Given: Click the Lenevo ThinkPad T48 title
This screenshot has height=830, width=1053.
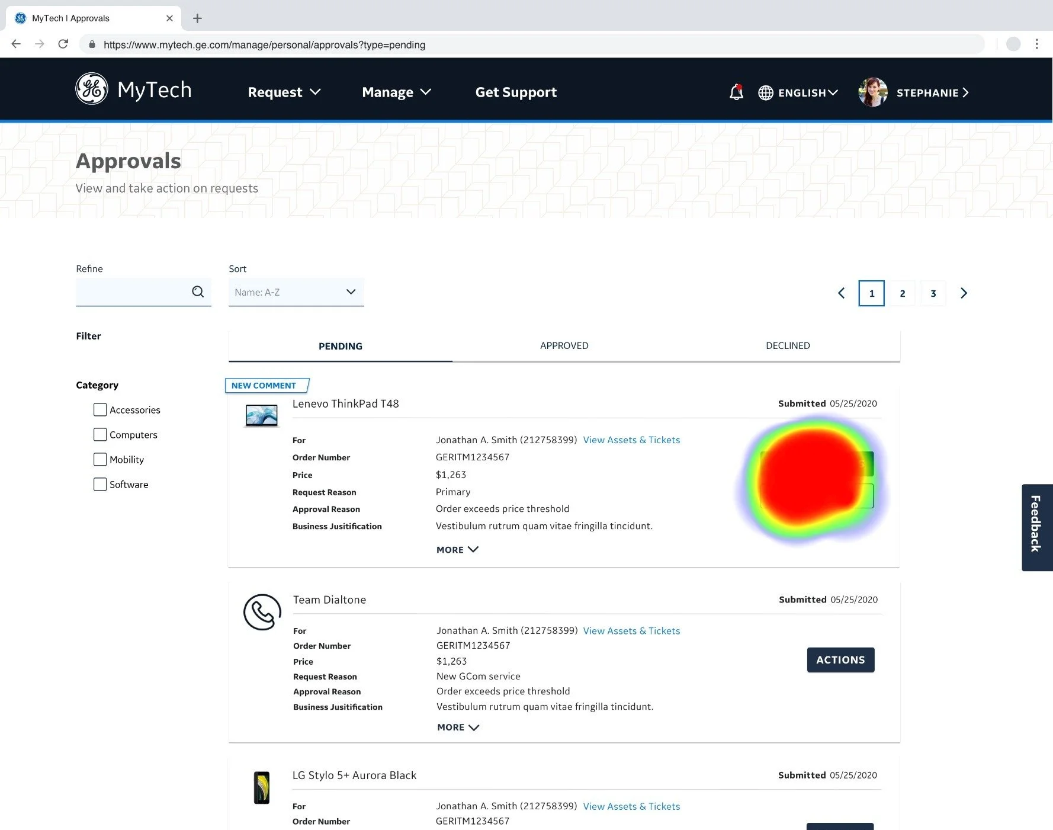Looking at the screenshot, I should tap(345, 403).
